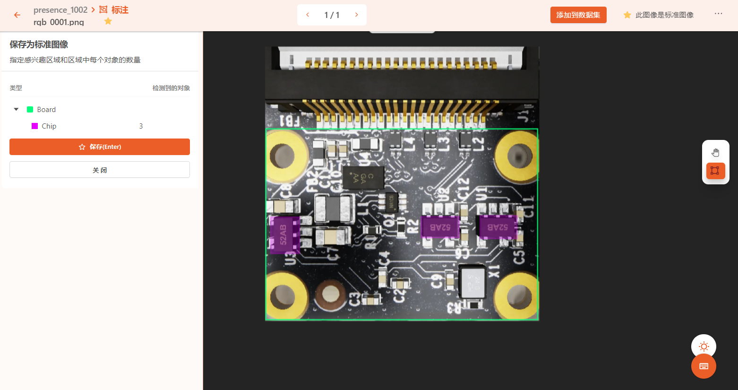Go back using the left arrow
Image resolution: width=738 pixels, height=390 pixels.
point(17,15)
